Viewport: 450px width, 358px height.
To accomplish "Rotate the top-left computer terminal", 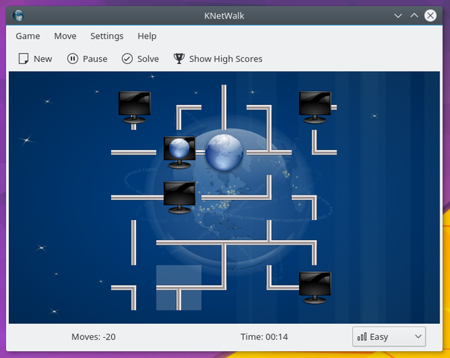I will tap(134, 107).
